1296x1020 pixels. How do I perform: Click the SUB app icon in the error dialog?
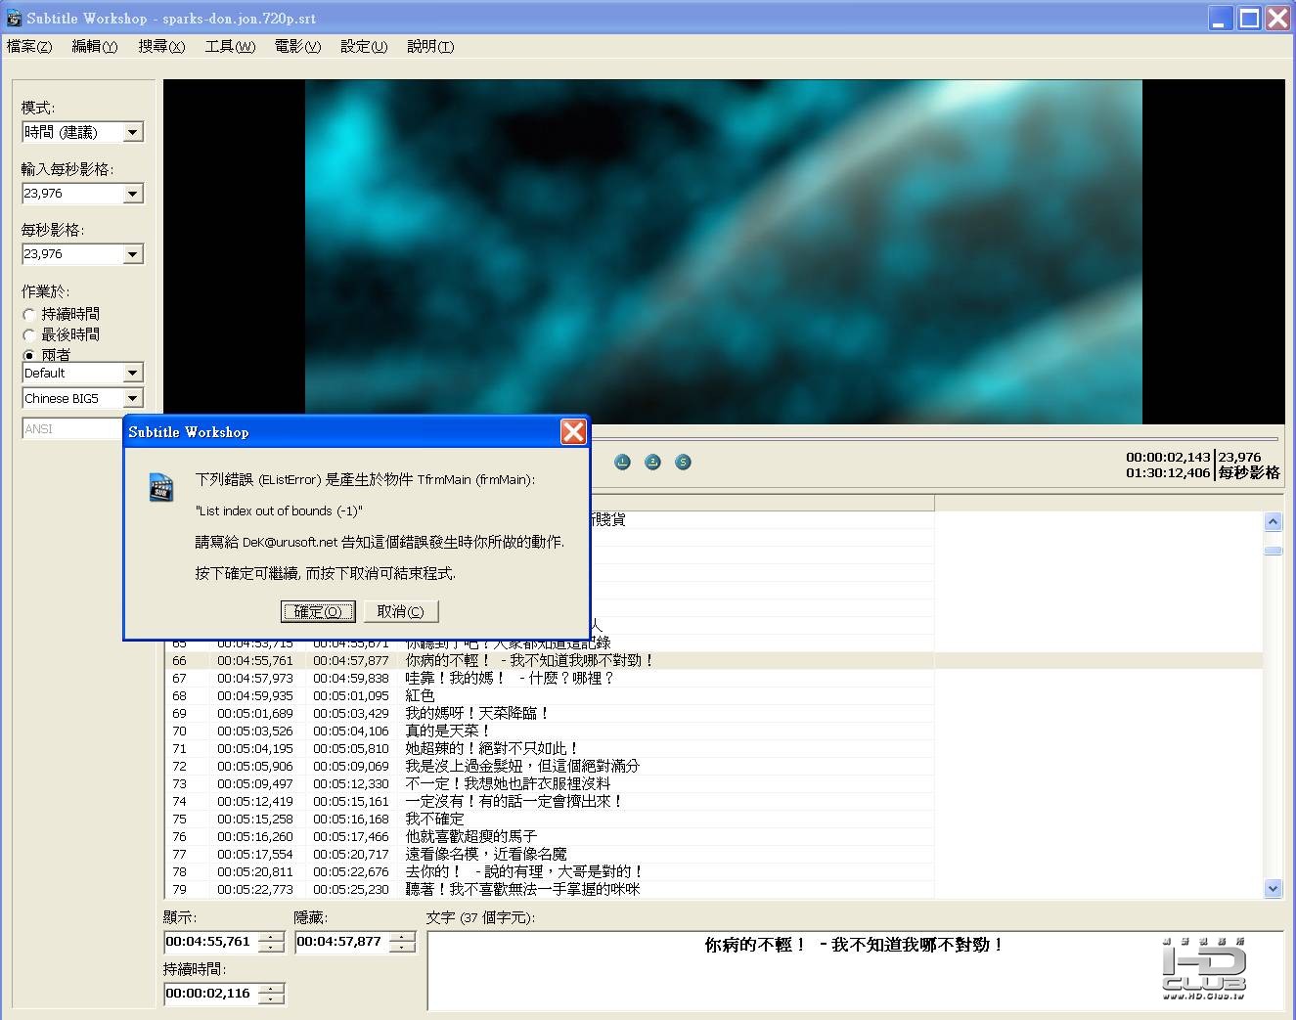click(x=160, y=487)
